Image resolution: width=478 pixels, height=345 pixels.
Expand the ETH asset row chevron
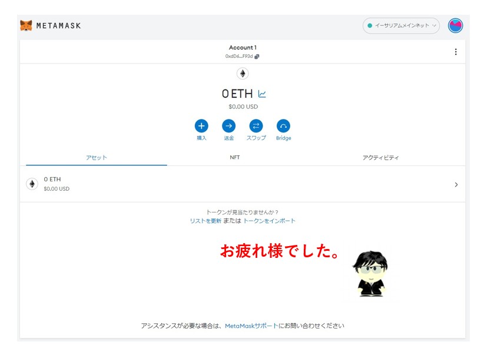[x=456, y=184]
